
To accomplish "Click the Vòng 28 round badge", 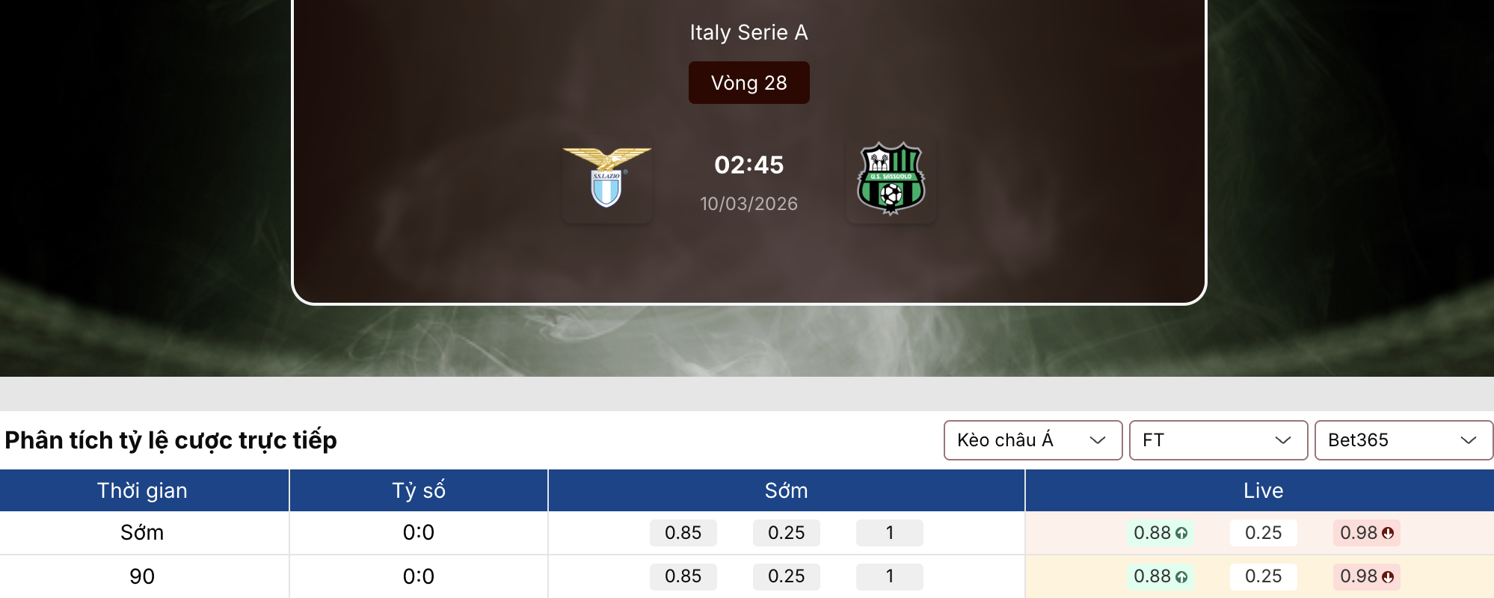I will pyautogui.click(x=748, y=83).
